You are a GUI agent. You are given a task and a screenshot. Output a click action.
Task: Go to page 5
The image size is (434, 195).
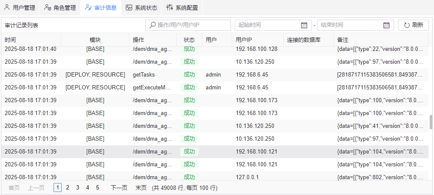click(x=97, y=188)
